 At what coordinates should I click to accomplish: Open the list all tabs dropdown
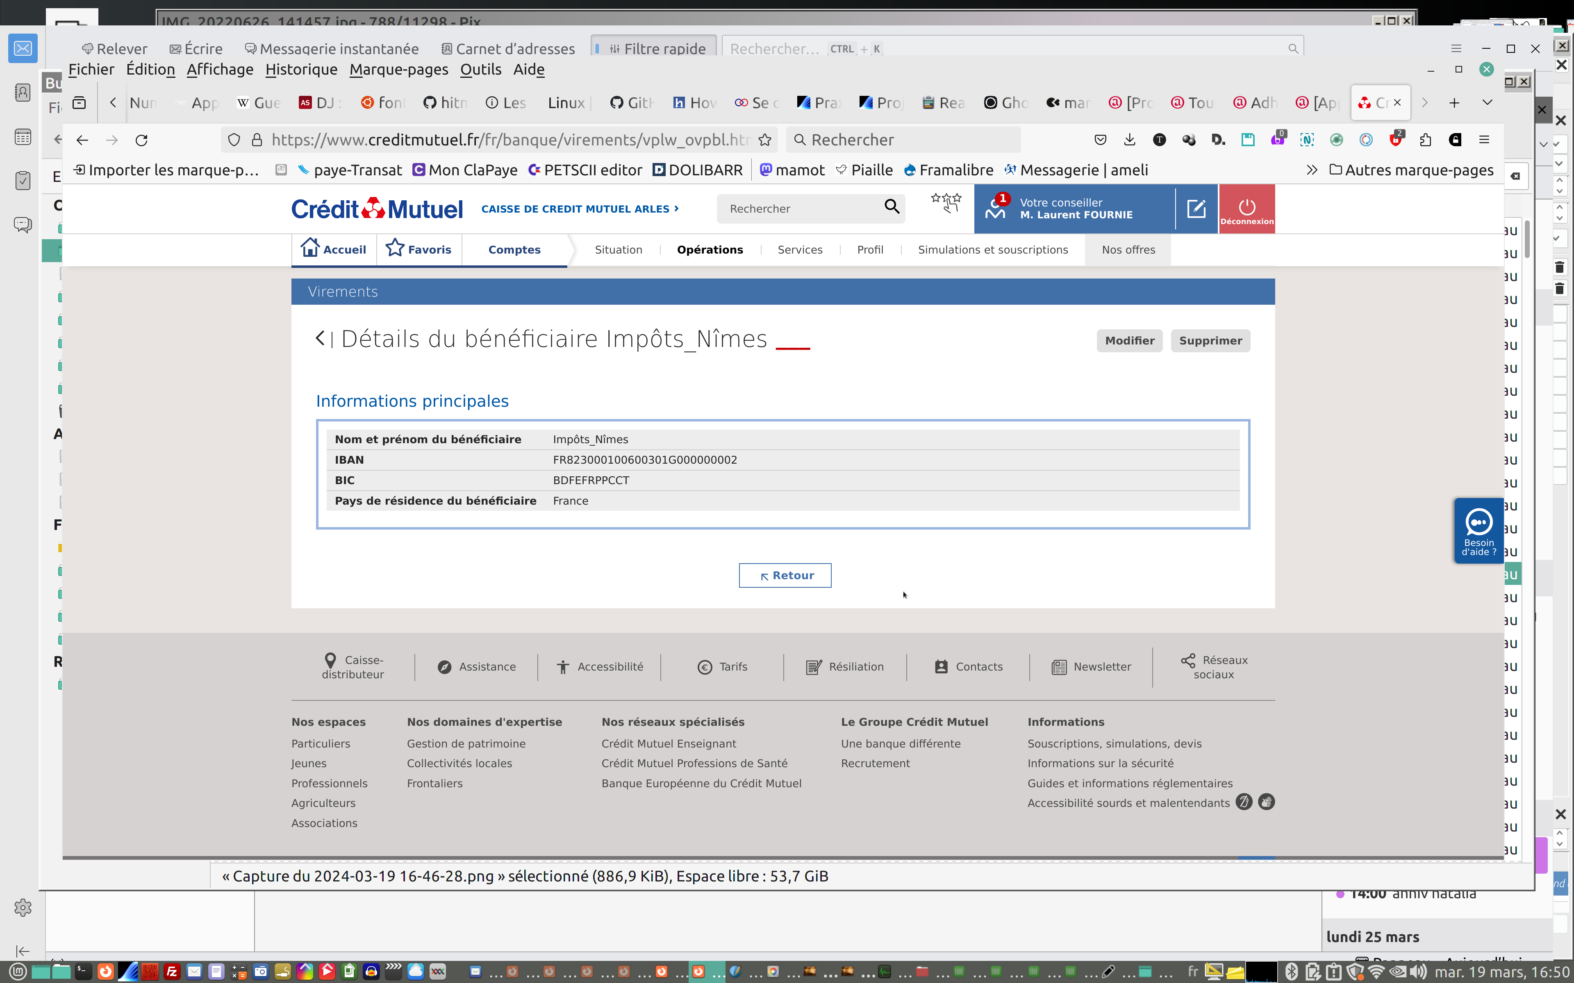[x=1487, y=103]
